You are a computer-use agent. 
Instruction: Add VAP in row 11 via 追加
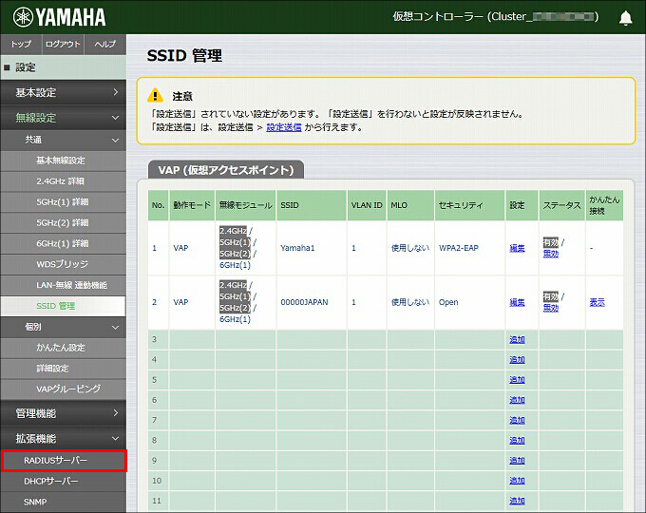517,501
